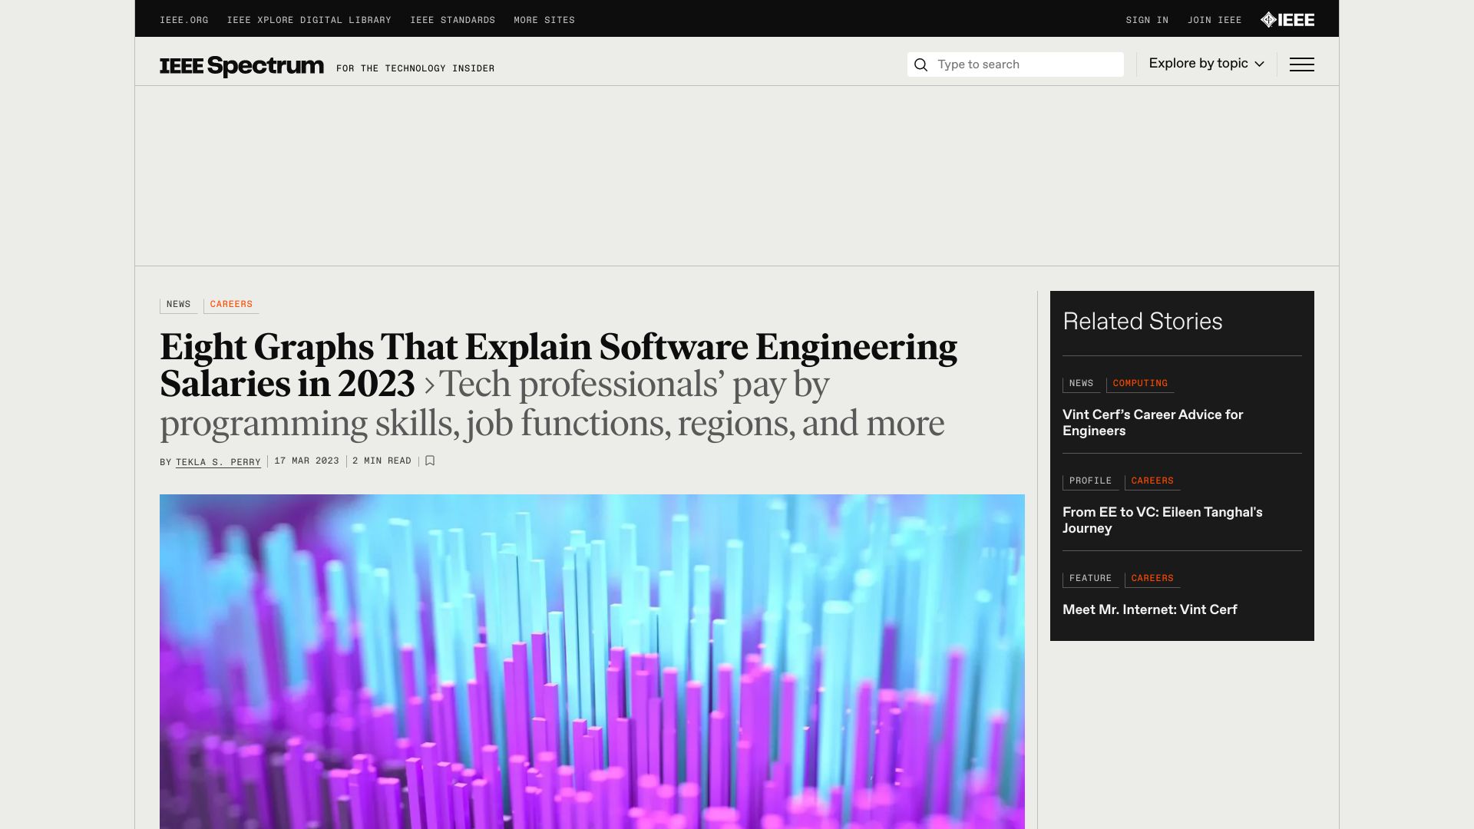Select the CAREERS tag above the headline
Screen dimensions: 1474x829
[231, 305]
